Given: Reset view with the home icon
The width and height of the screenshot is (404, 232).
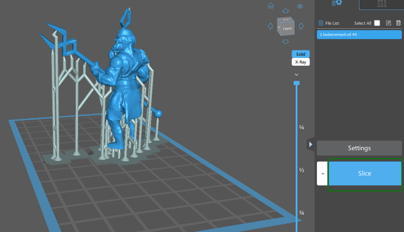Looking at the screenshot, I should pos(271,5).
